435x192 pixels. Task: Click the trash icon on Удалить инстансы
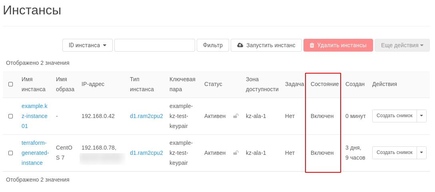point(312,45)
